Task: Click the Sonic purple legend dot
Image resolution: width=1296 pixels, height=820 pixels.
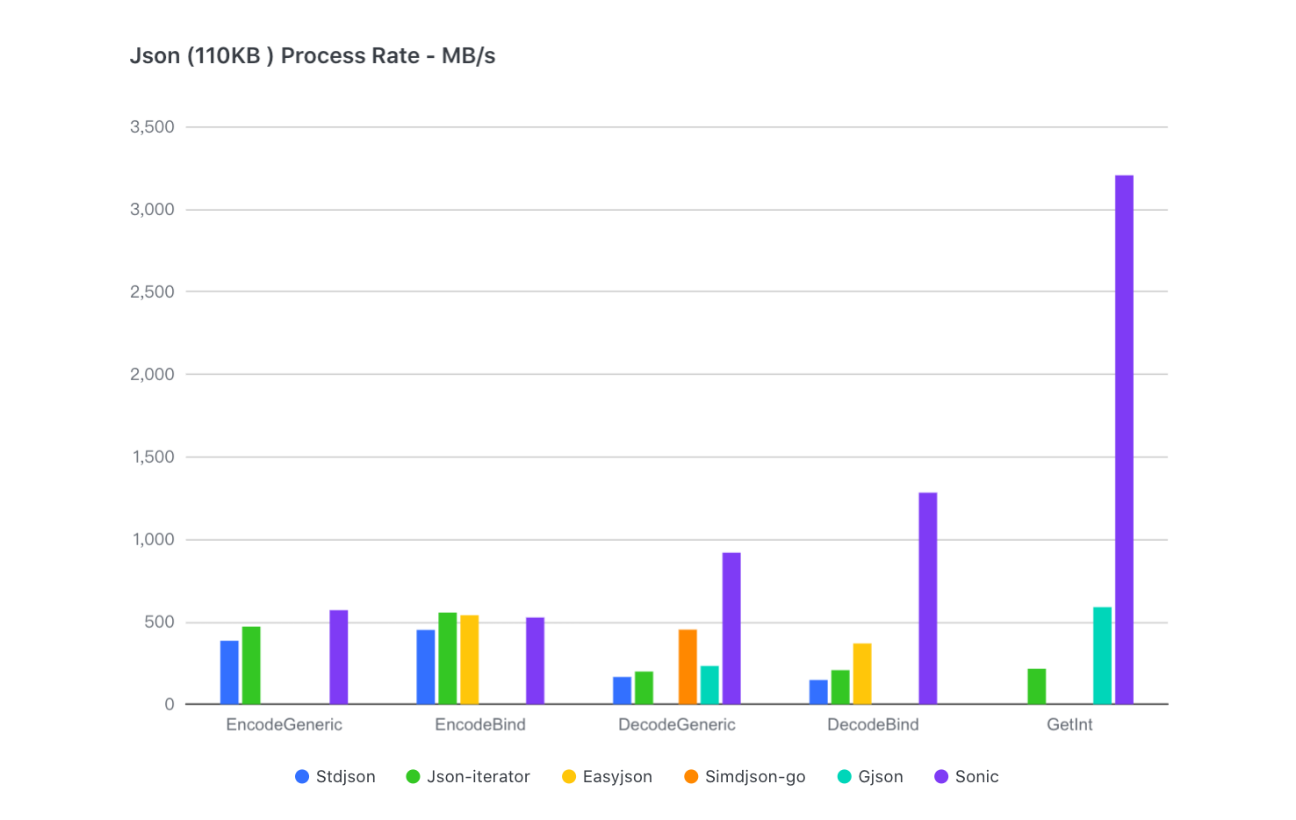Action: (x=941, y=777)
